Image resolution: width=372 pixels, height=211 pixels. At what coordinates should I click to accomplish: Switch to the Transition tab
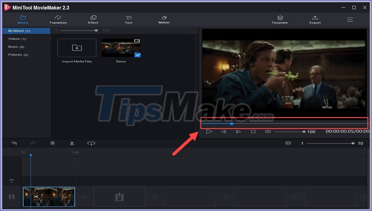tap(58, 19)
